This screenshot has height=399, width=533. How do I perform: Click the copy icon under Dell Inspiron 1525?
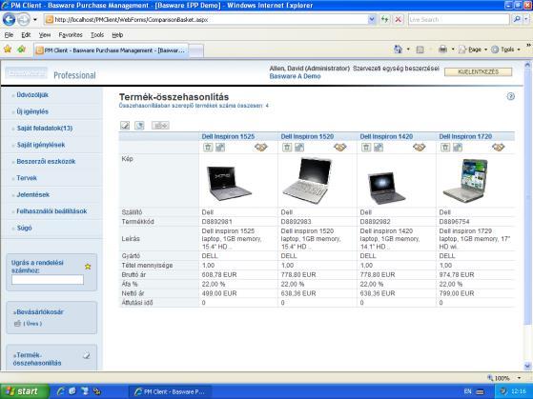coord(220,148)
